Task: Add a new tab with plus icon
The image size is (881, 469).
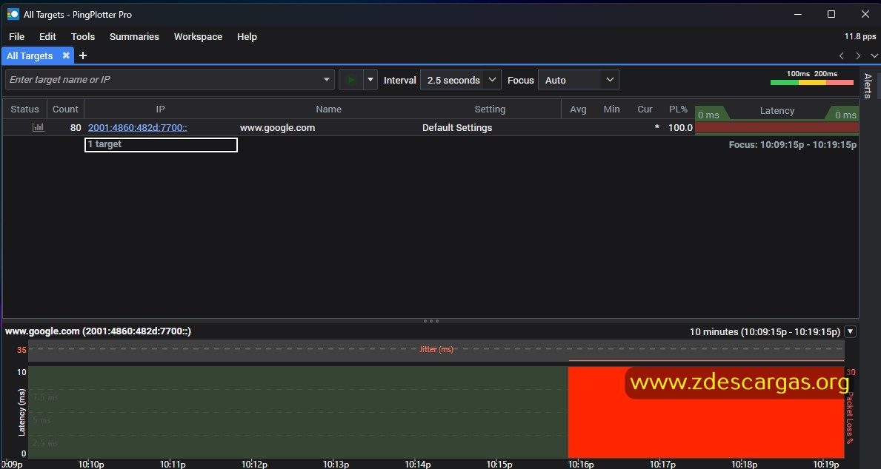Action: [82, 55]
